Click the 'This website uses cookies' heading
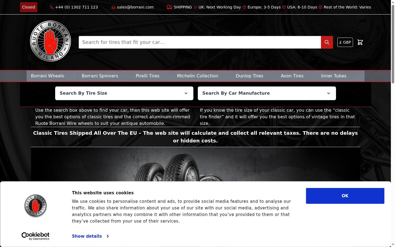 (103, 193)
